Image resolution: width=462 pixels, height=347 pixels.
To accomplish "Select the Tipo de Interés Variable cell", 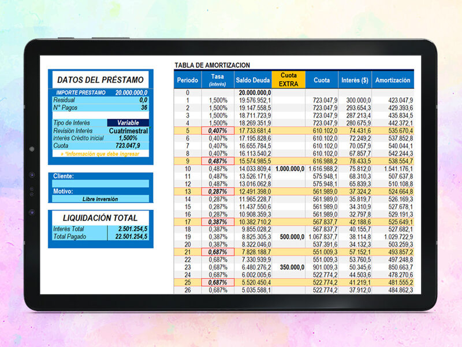I will coord(128,123).
